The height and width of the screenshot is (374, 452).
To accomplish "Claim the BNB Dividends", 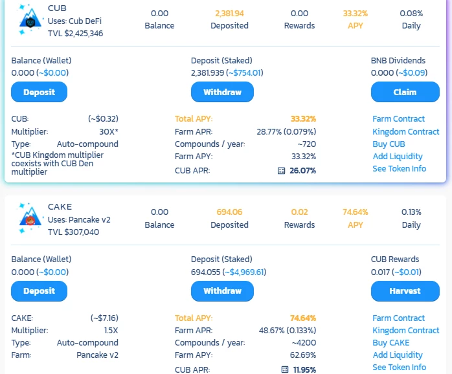I will click(405, 92).
